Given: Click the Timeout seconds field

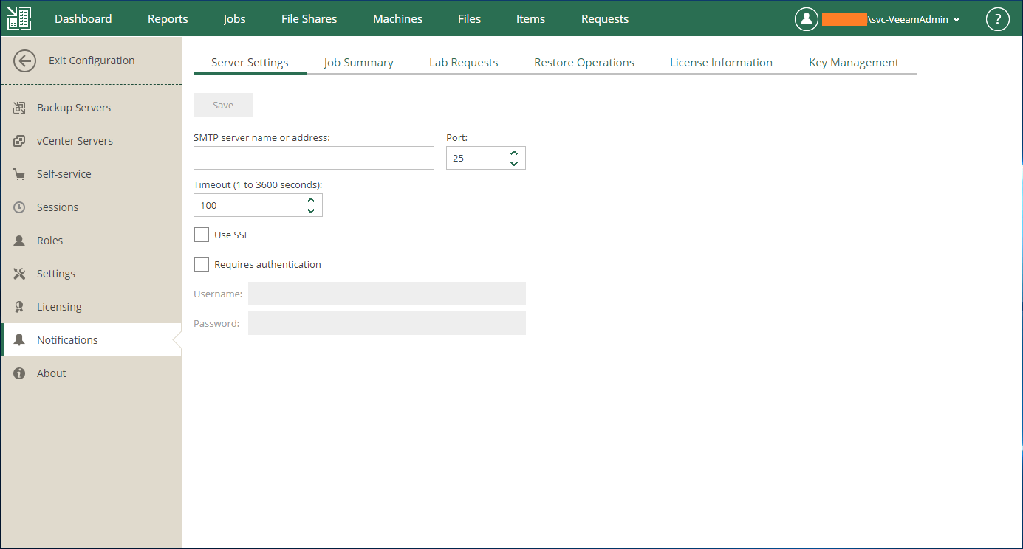Looking at the screenshot, I should click(258, 205).
